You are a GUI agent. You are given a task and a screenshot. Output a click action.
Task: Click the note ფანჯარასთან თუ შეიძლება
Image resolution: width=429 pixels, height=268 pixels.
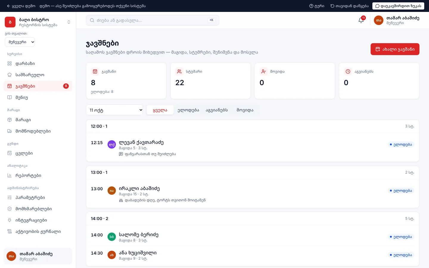click(150, 154)
